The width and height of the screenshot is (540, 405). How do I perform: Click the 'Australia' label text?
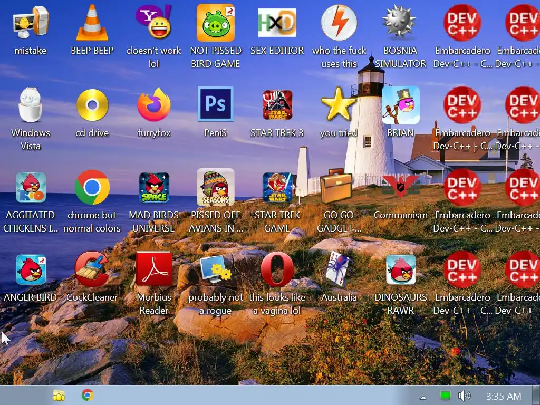(x=339, y=297)
